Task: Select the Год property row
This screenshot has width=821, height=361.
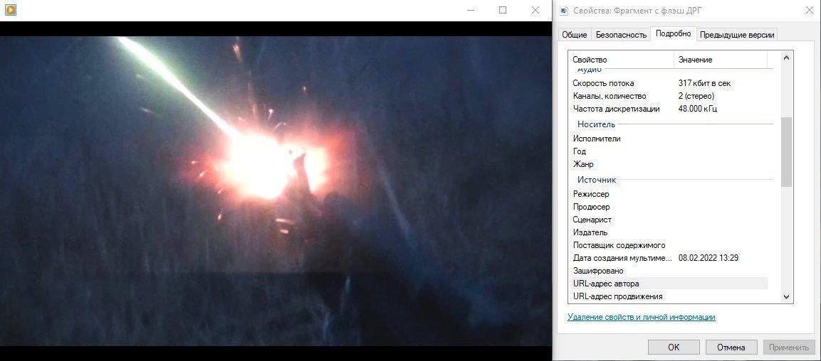Action: pyautogui.click(x=669, y=151)
